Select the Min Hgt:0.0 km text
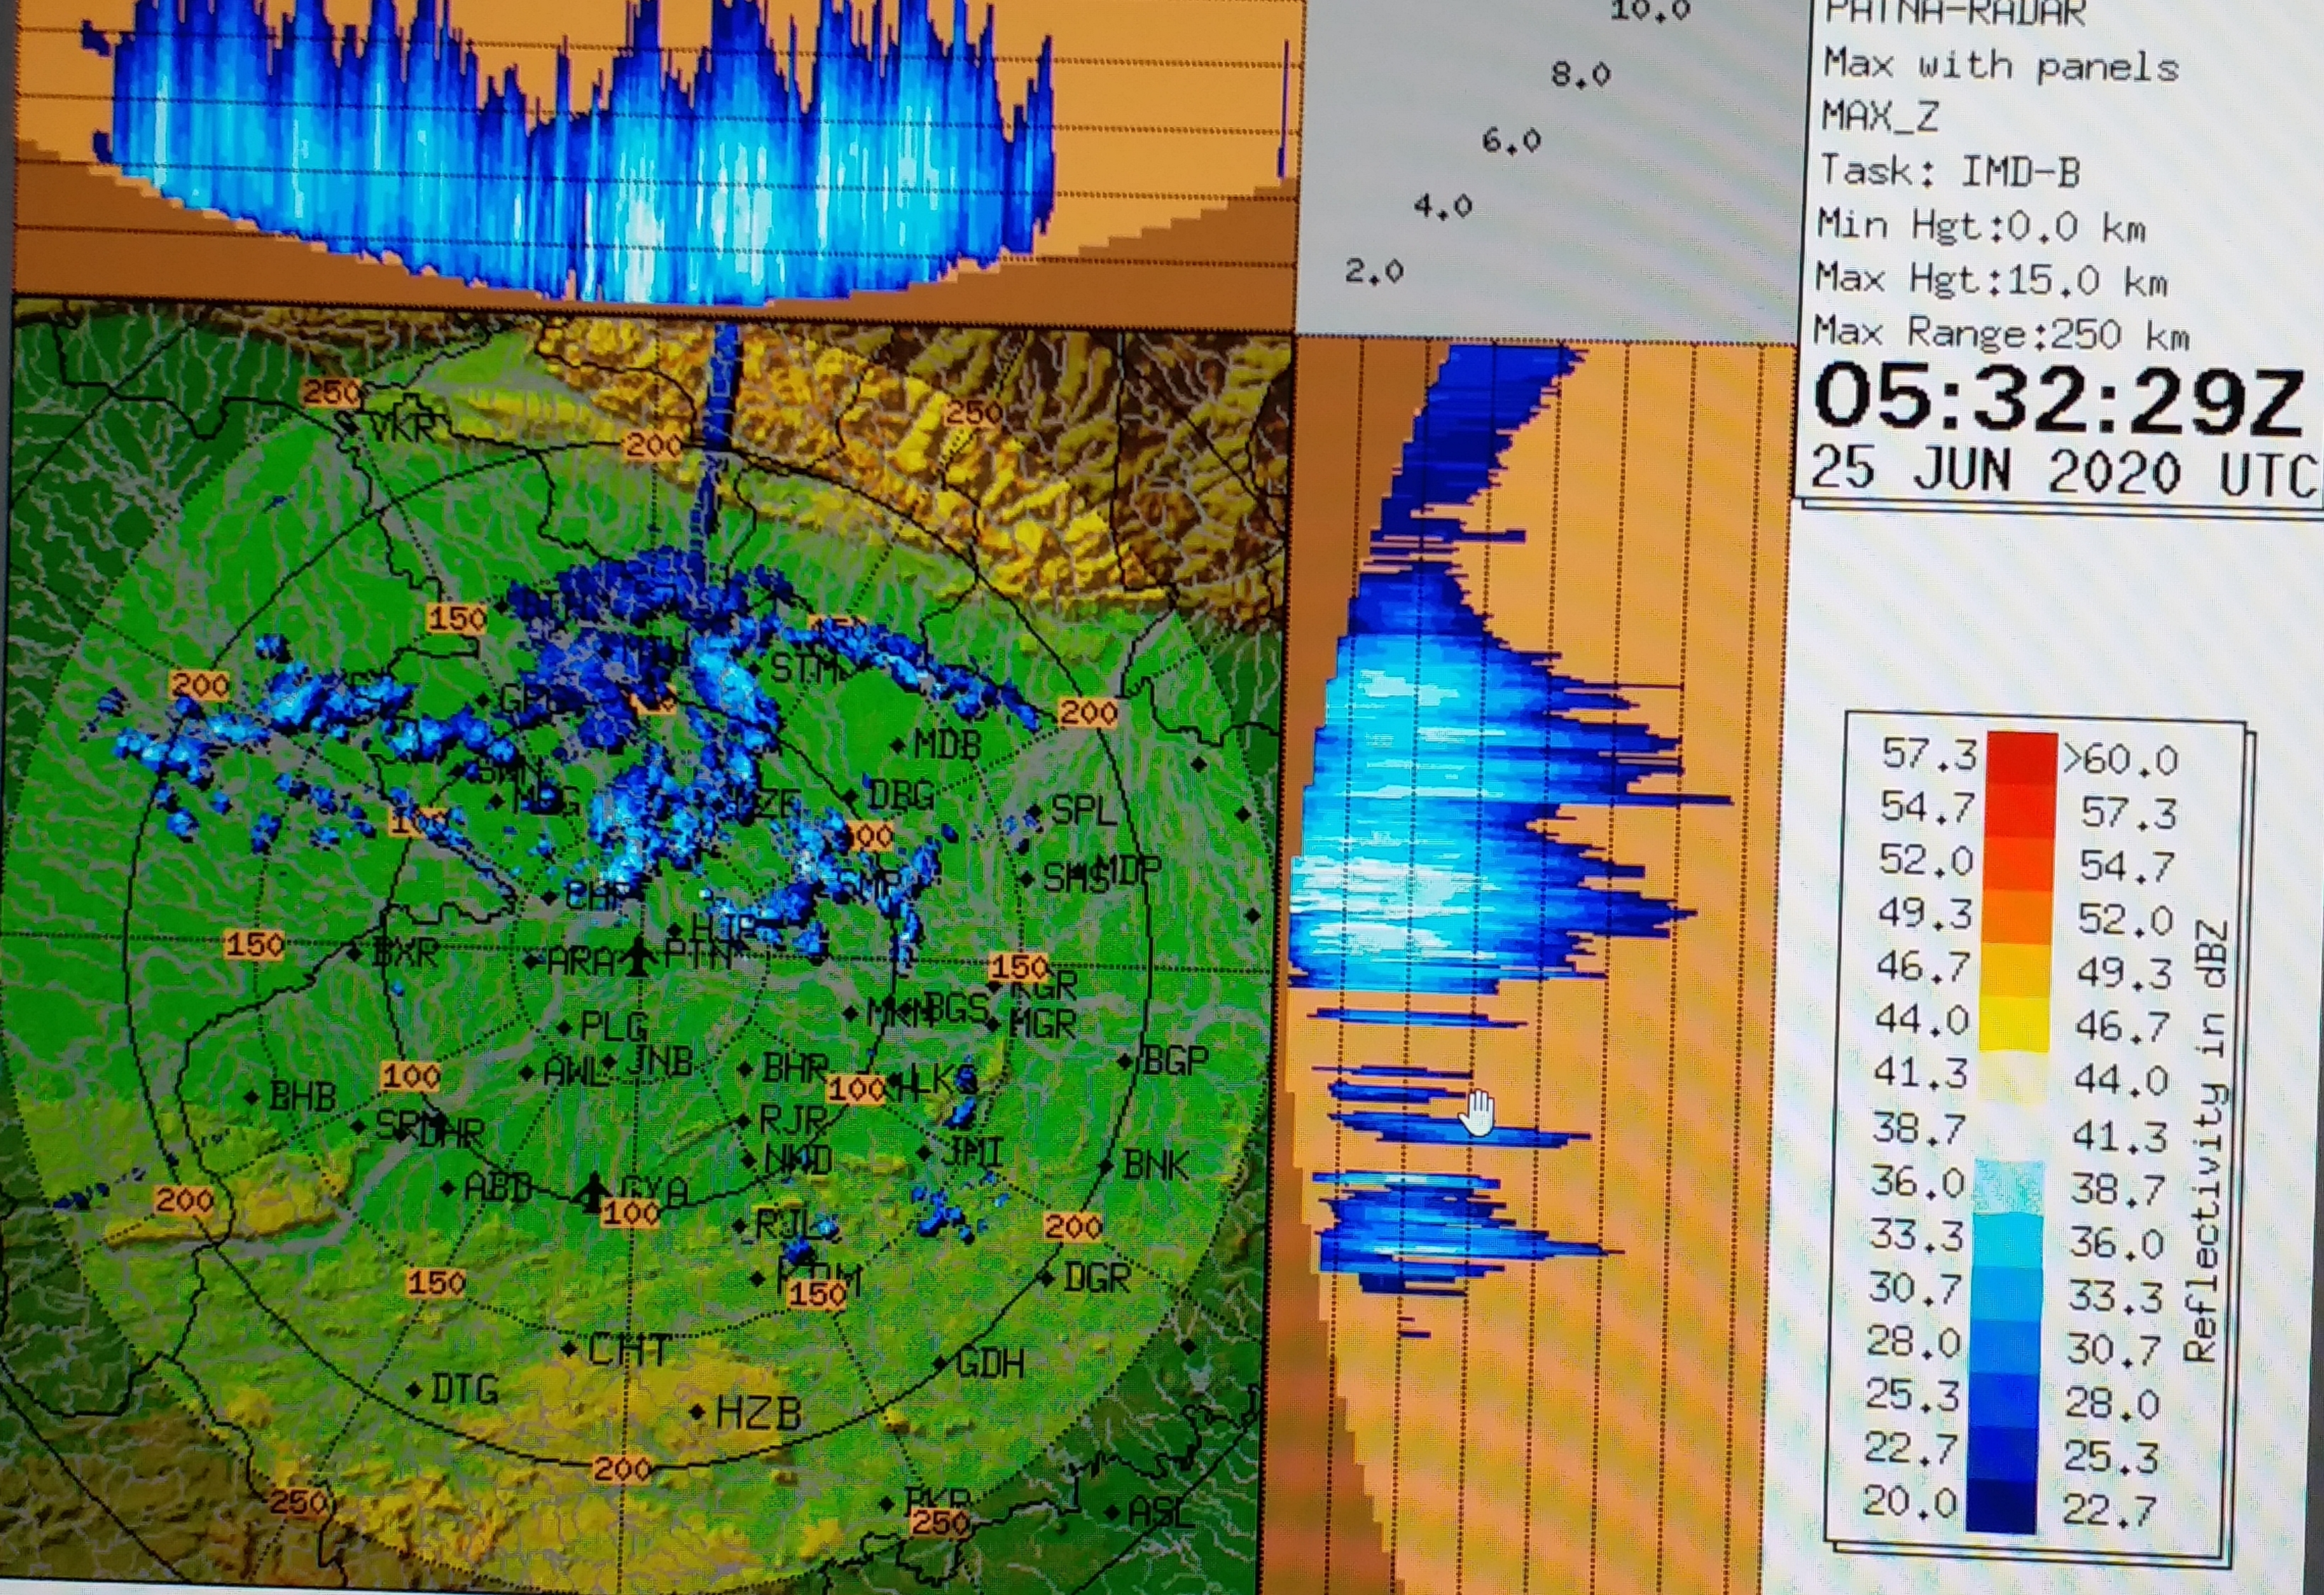2324x1595 pixels. click(1981, 226)
